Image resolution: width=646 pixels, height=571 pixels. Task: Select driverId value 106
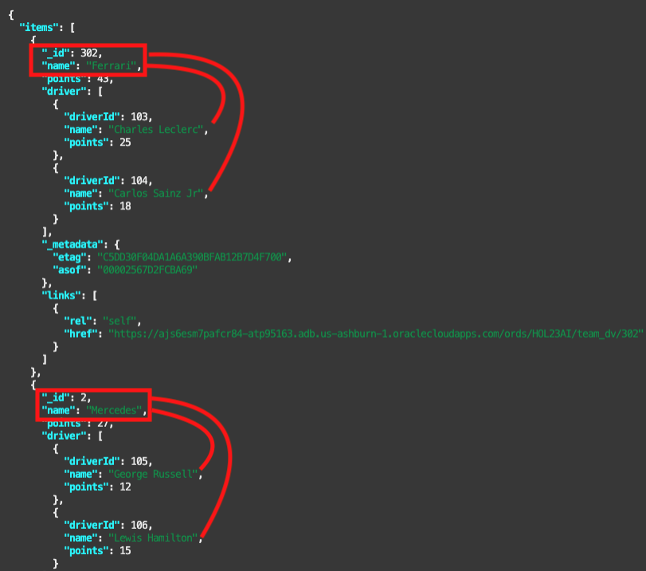pyautogui.click(x=139, y=526)
